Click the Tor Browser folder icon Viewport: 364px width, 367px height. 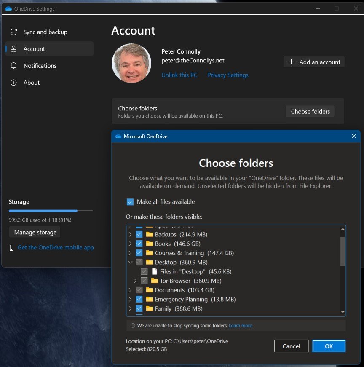click(x=155, y=281)
